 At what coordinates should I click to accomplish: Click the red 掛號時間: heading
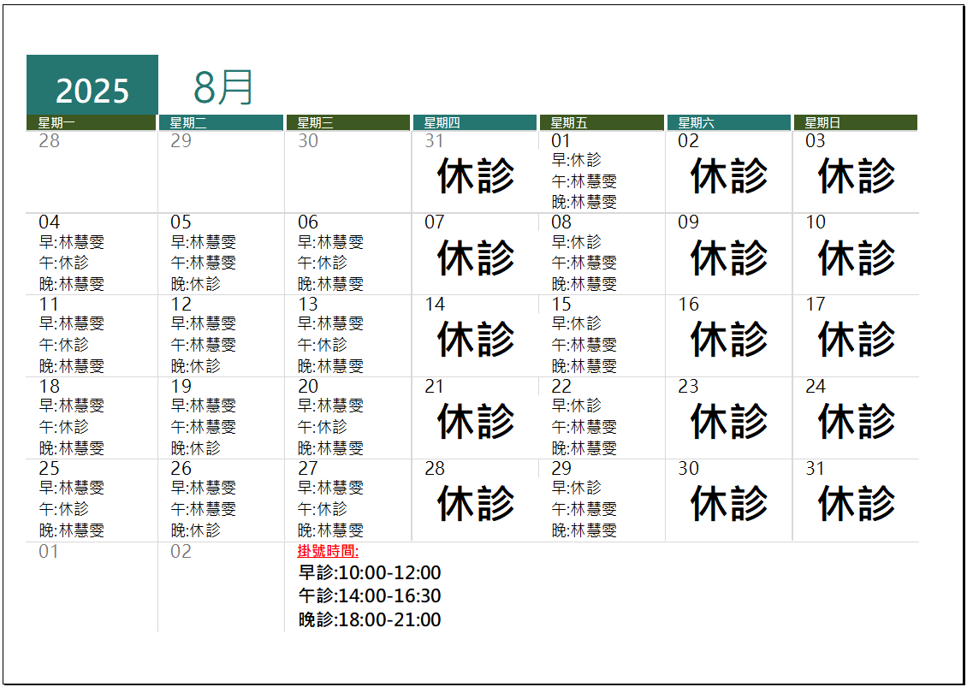328,551
